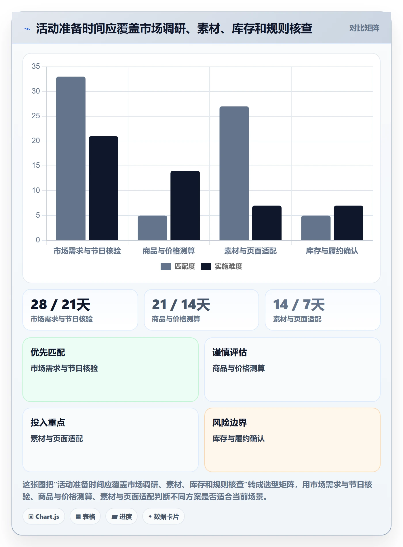Click the 匹配度 bar for 素材与页面适配
This screenshot has width=403, height=547.
coord(234,173)
